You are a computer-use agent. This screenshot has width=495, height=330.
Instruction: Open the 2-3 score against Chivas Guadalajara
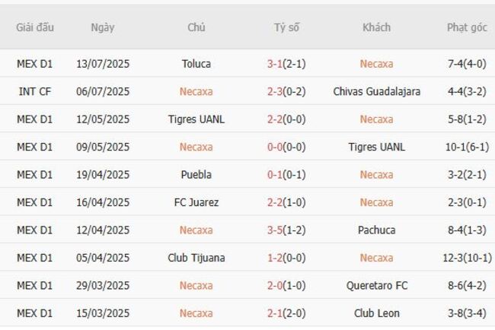[275, 91]
